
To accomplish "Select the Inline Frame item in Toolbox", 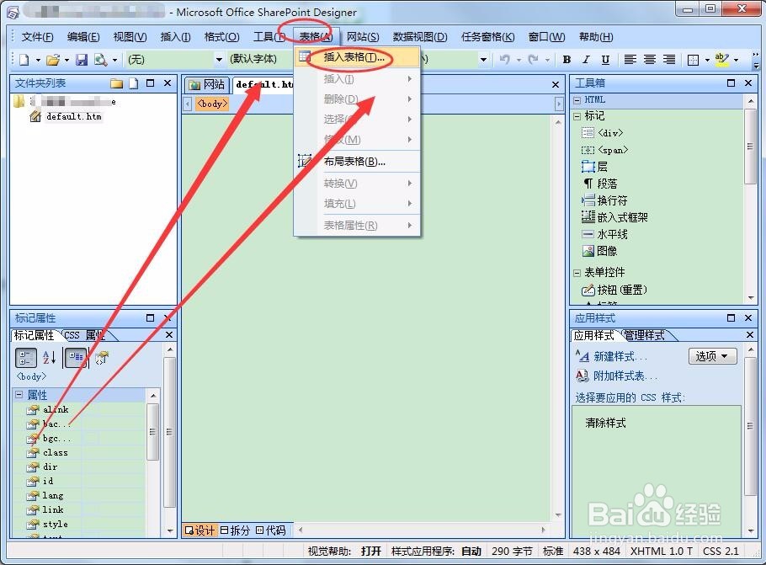I will 614,217.
